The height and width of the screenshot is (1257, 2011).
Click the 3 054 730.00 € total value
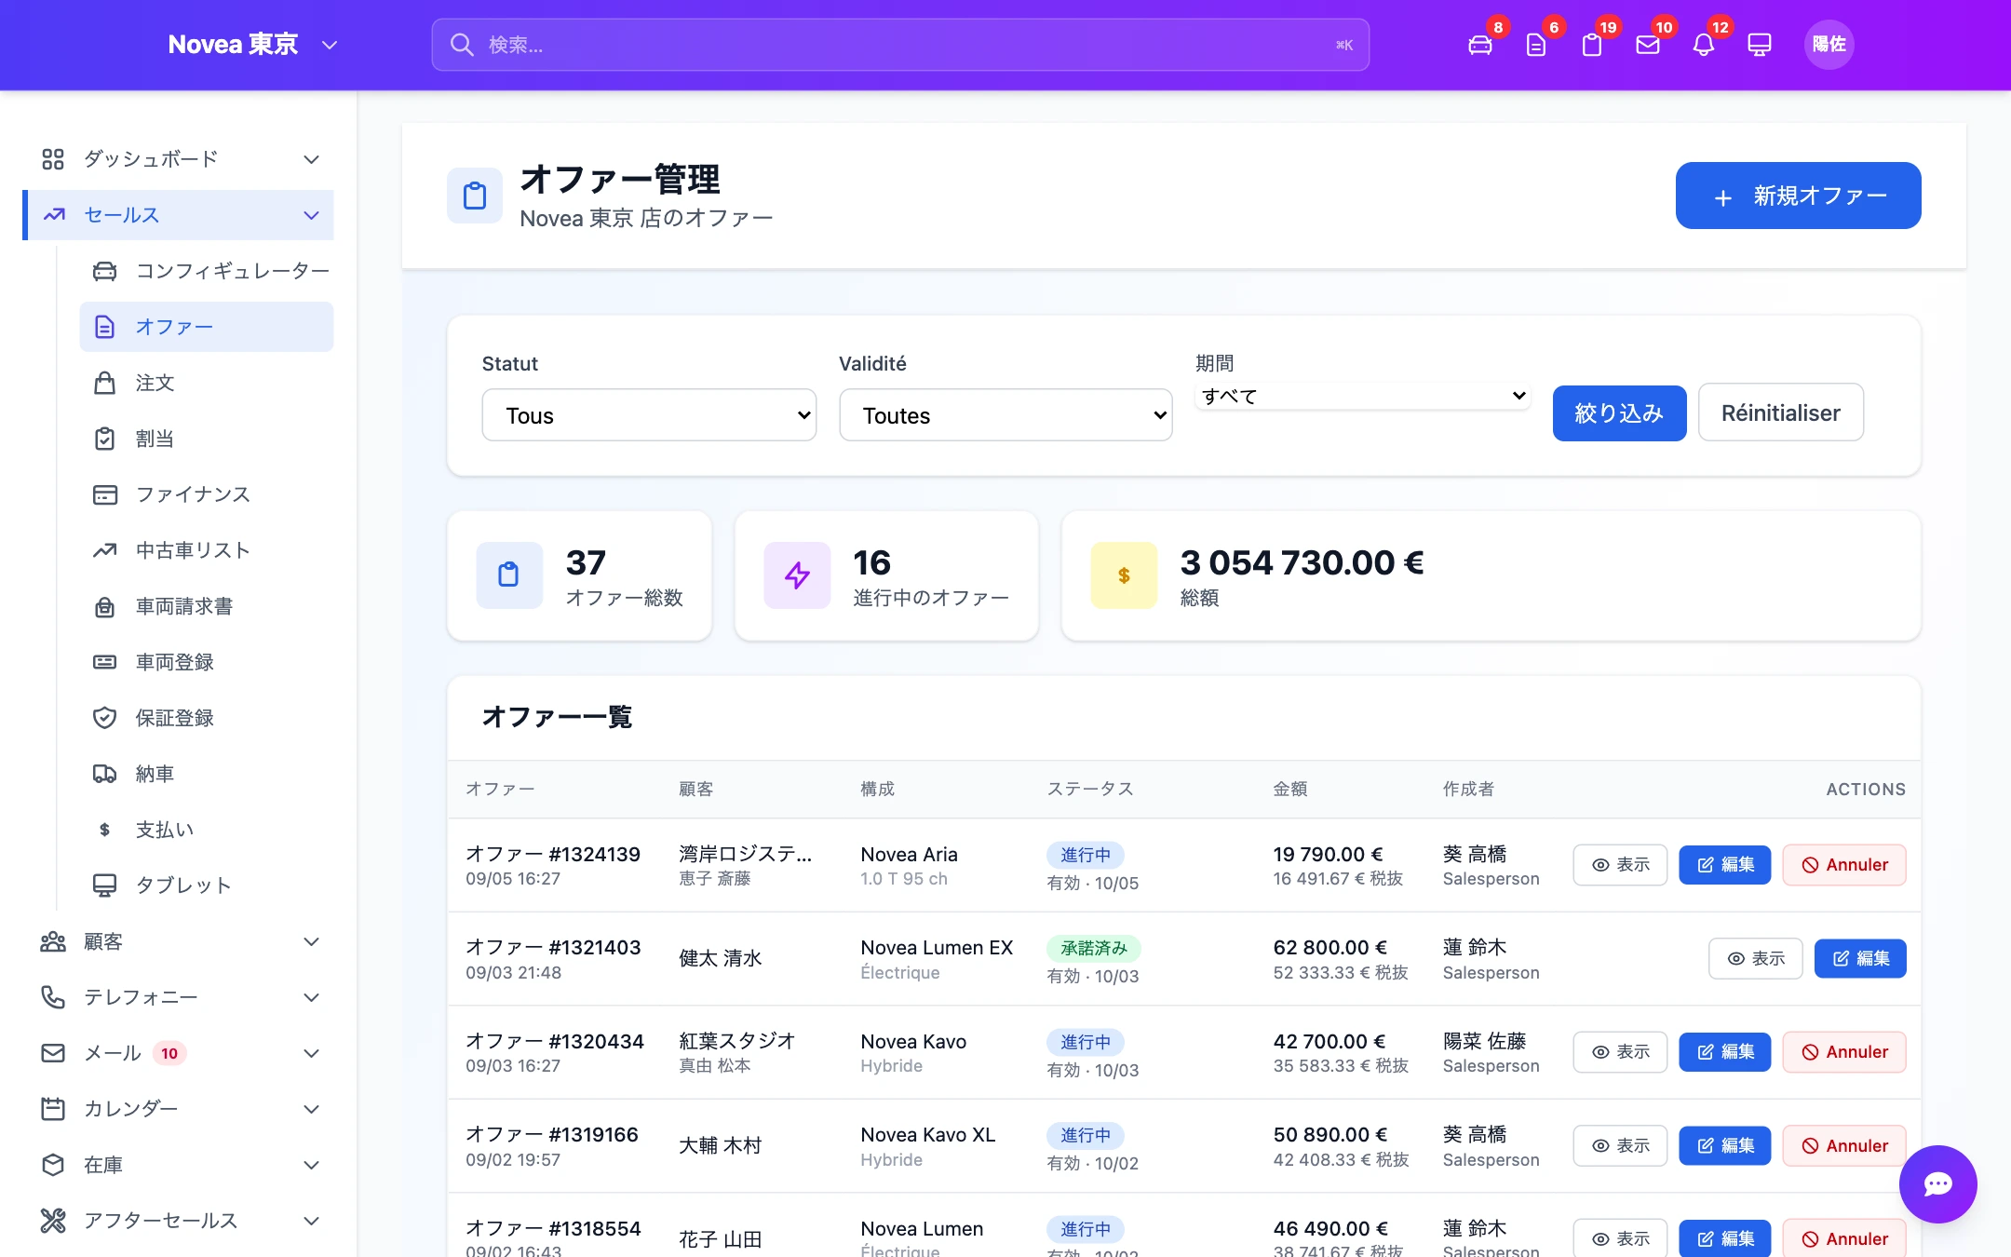(x=1302, y=562)
